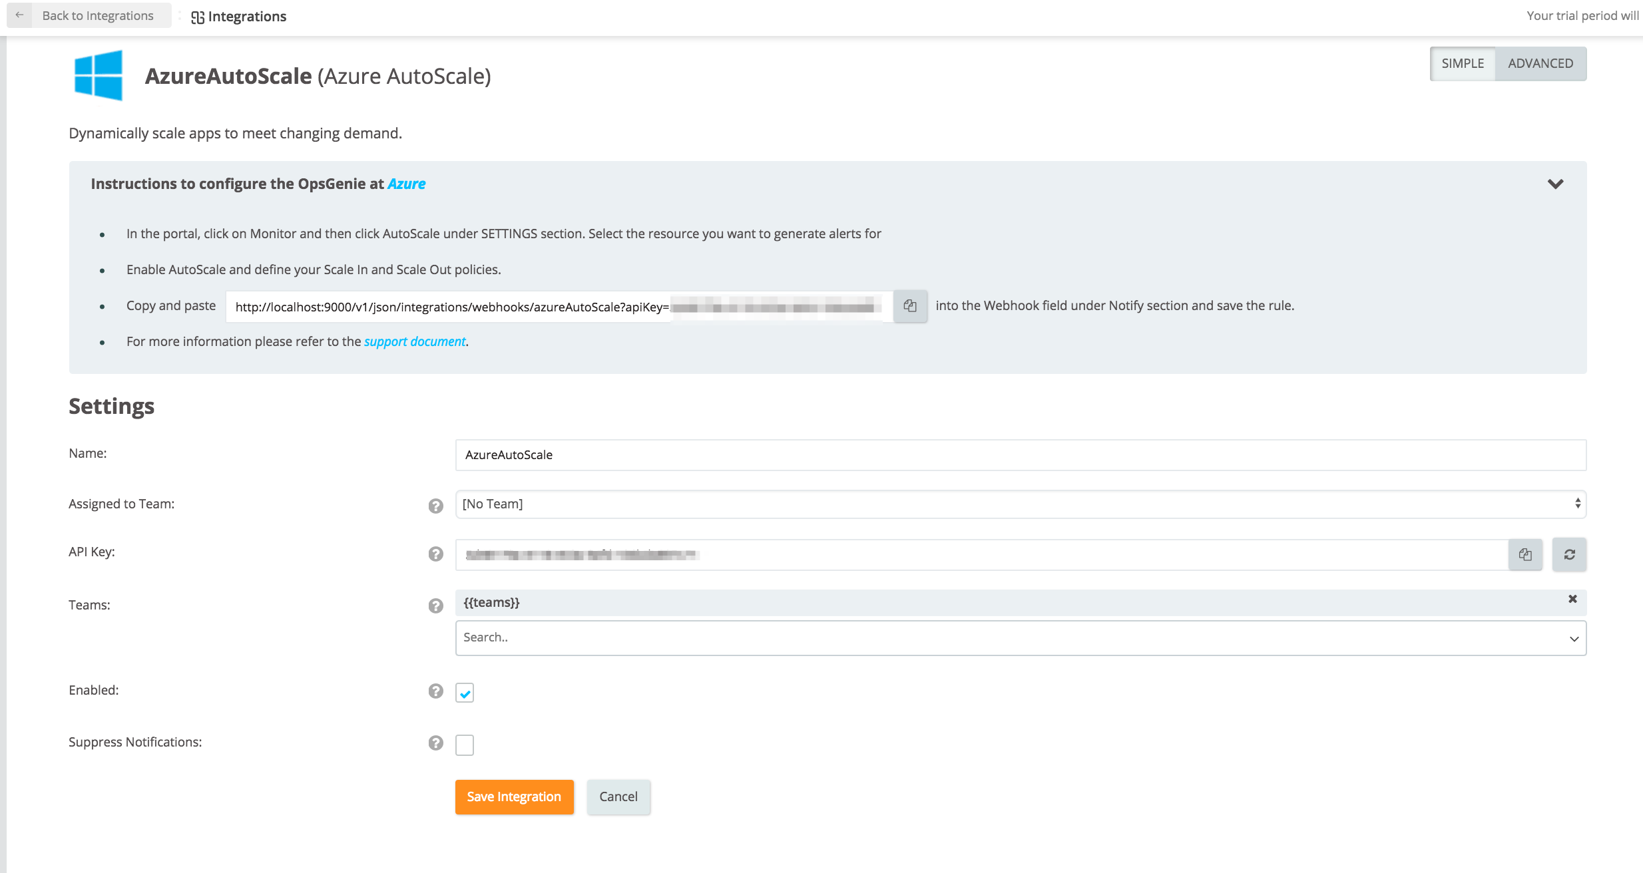Open the support document link
The width and height of the screenshot is (1643, 873).
[x=415, y=342]
